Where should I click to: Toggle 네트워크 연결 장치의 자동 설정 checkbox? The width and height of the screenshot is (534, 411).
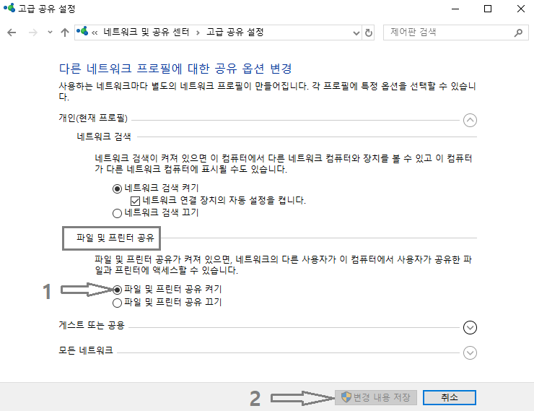(135, 201)
